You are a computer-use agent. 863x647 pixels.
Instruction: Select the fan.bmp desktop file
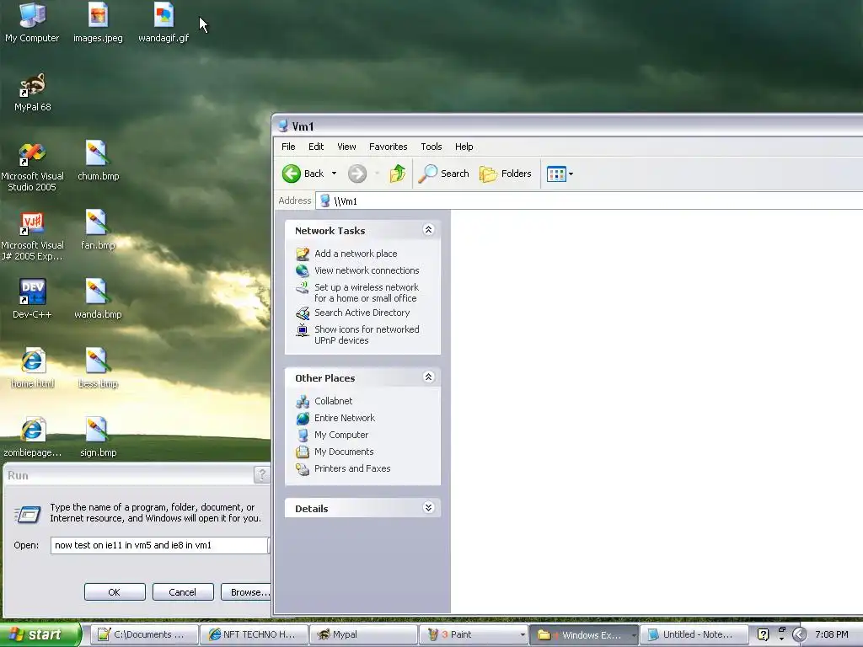pos(98,230)
